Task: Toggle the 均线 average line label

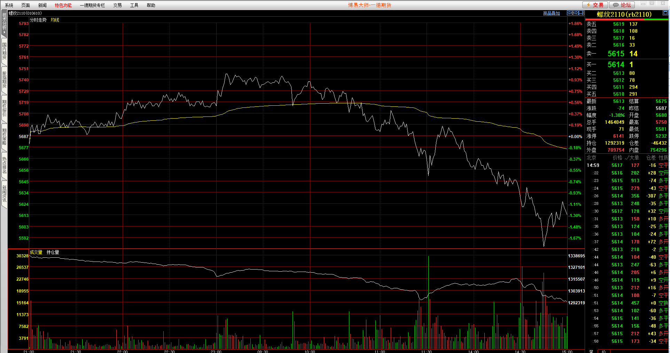Action: (x=55, y=20)
